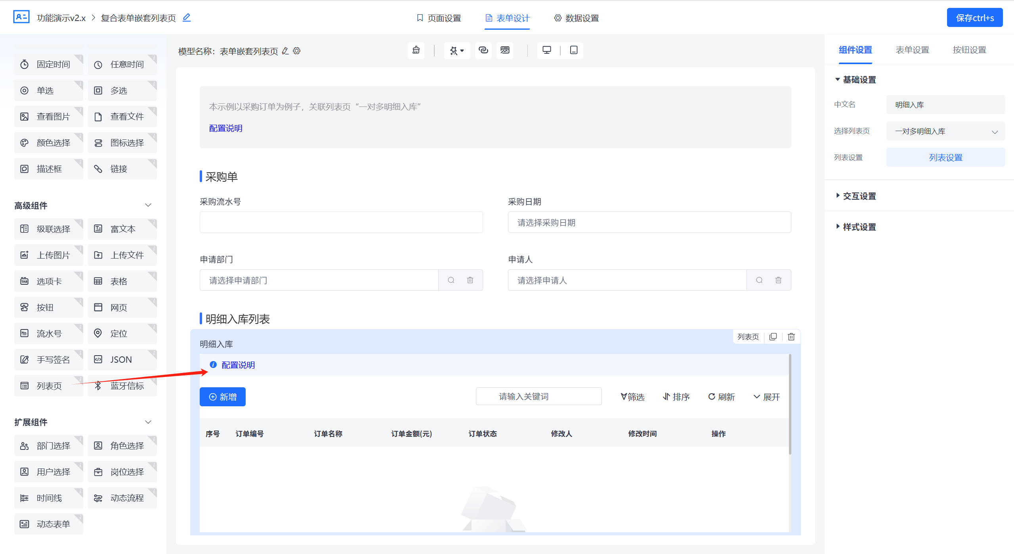This screenshot has width=1014, height=554.
Task: Switch to desktop preview mode
Action: coord(547,50)
